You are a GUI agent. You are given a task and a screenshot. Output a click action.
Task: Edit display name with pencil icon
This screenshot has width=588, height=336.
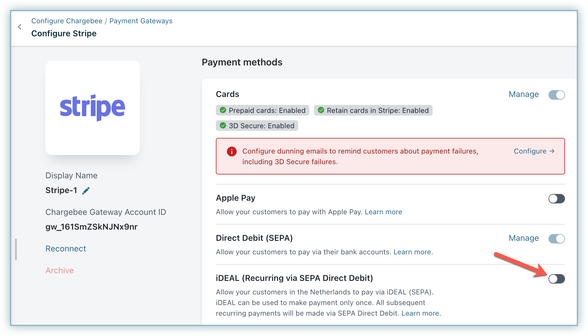pyautogui.click(x=86, y=191)
